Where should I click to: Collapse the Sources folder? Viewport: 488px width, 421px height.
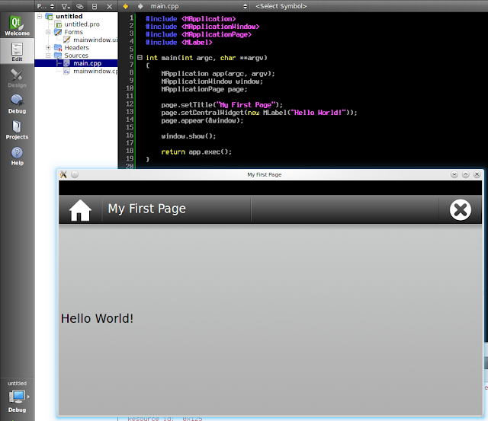pos(48,56)
